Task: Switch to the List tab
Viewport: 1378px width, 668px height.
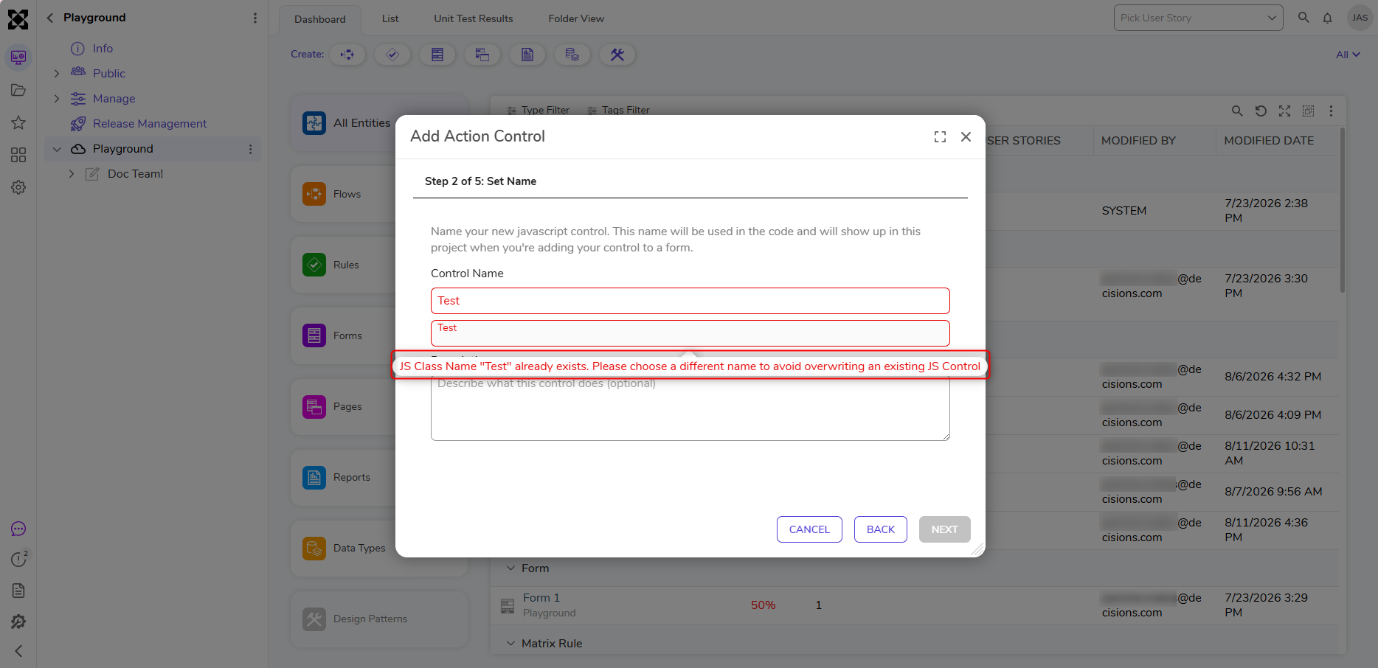Action: pyautogui.click(x=390, y=18)
